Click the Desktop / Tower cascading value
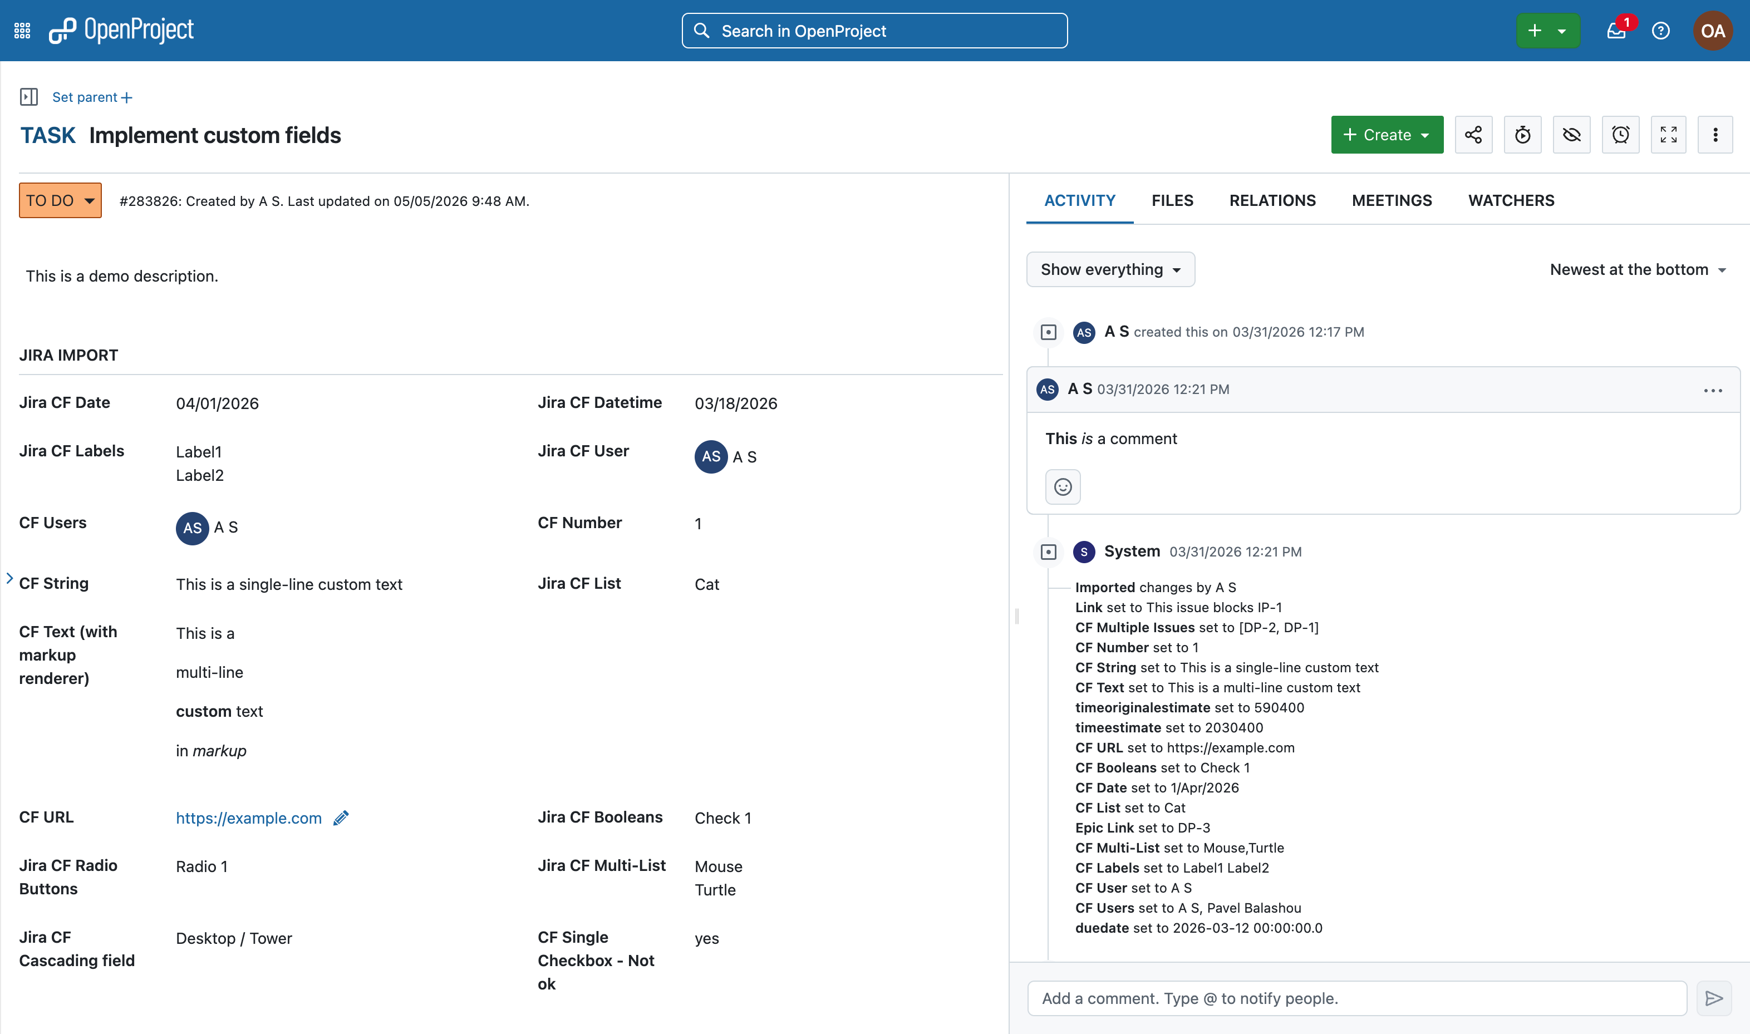The height and width of the screenshot is (1034, 1750). pyautogui.click(x=234, y=938)
